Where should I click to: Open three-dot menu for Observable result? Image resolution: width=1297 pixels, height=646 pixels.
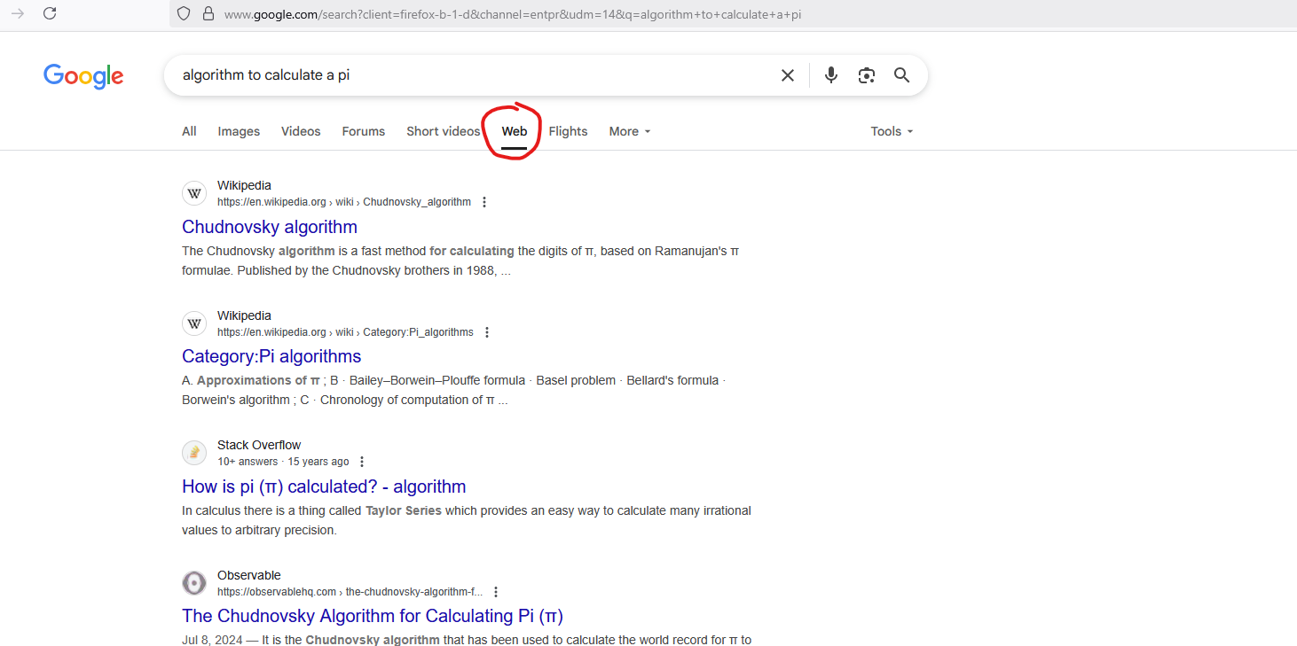pos(496,592)
